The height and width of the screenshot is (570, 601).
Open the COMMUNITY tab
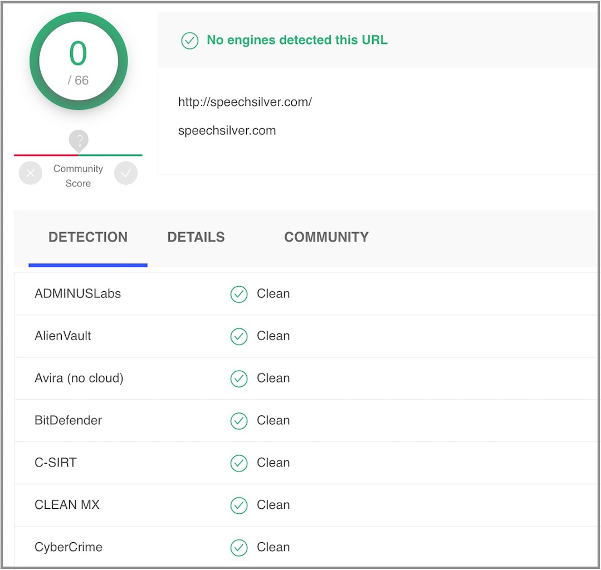click(326, 237)
